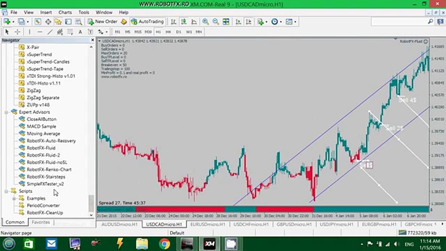Open the Indicators list icon

[x=261, y=22]
